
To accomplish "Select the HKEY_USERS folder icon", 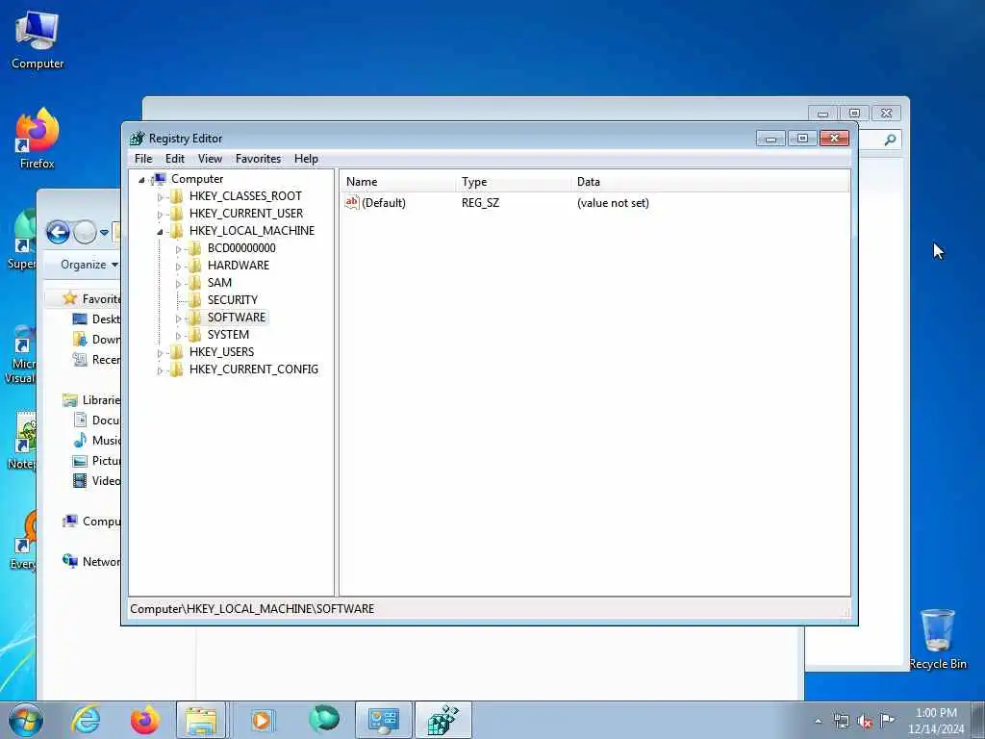I will (x=177, y=352).
